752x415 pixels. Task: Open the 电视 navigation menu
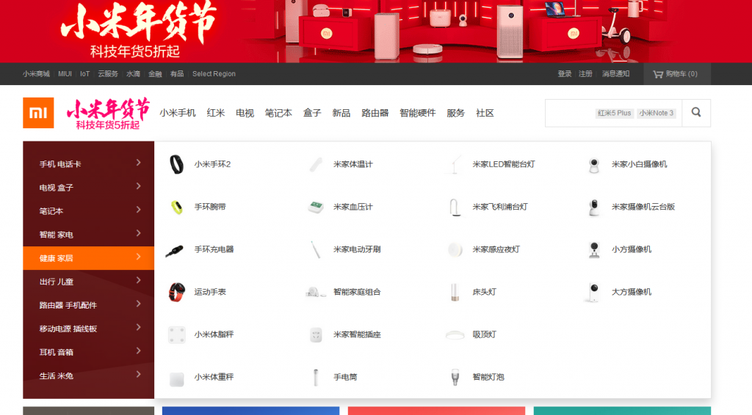(x=245, y=113)
